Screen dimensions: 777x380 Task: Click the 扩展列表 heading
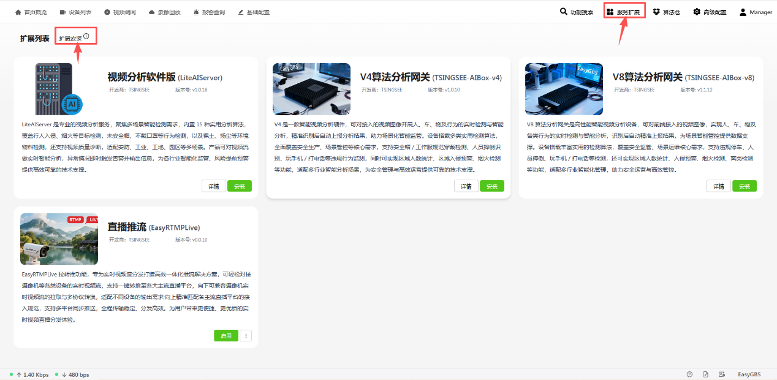pos(35,39)
